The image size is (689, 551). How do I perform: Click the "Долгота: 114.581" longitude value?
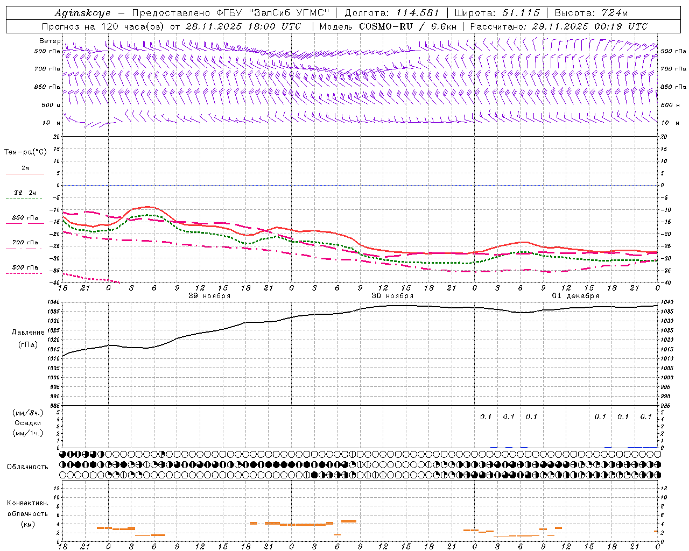point(392,13)
